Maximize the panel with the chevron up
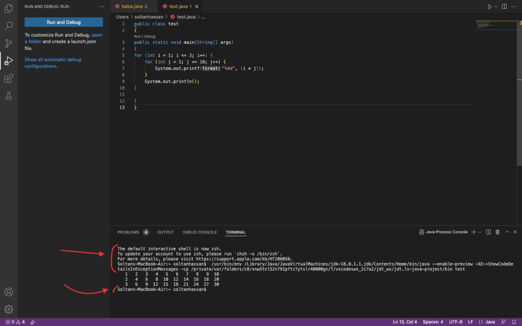Screen dimensions: 522x326 507,232
